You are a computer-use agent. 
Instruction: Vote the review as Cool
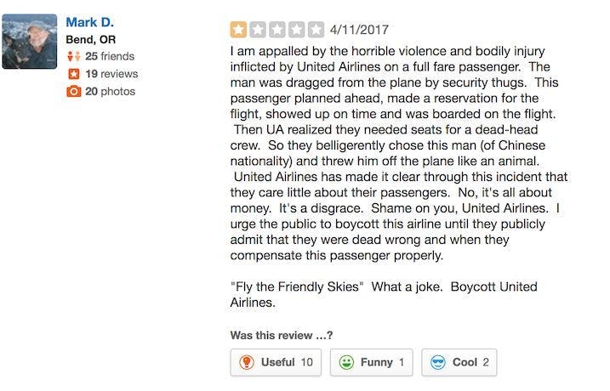[459, 362]
